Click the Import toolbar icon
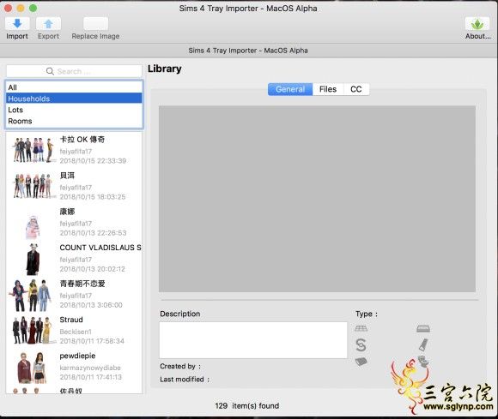 click(x=17, y=24)
